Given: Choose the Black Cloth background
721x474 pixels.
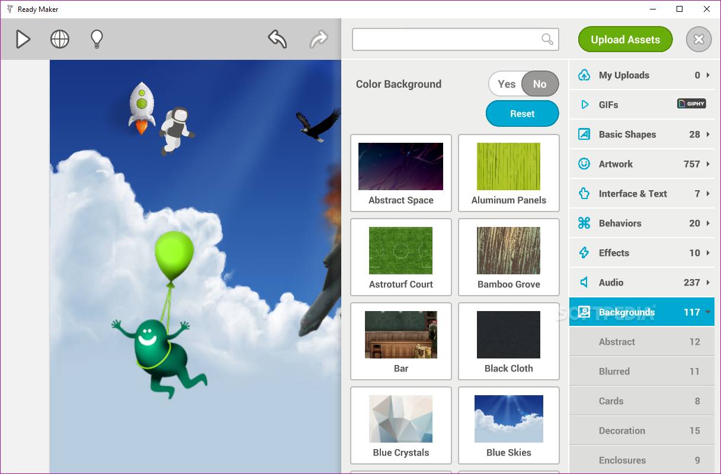Looking at the screenshot, I should click(509, 341).
